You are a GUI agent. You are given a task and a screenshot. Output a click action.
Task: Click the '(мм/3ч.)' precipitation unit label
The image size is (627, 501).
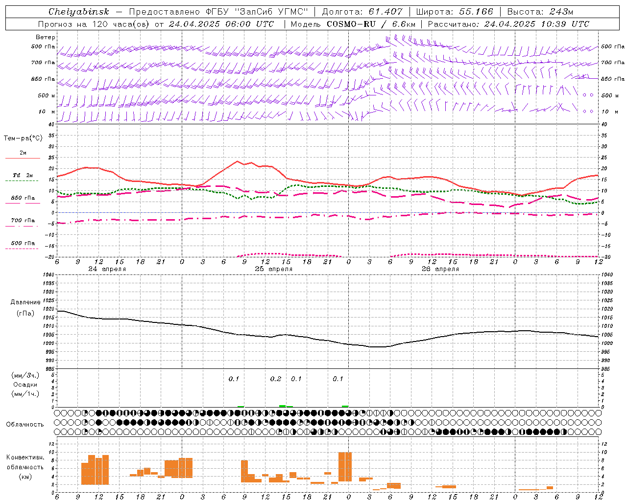[x=25, y=375]
